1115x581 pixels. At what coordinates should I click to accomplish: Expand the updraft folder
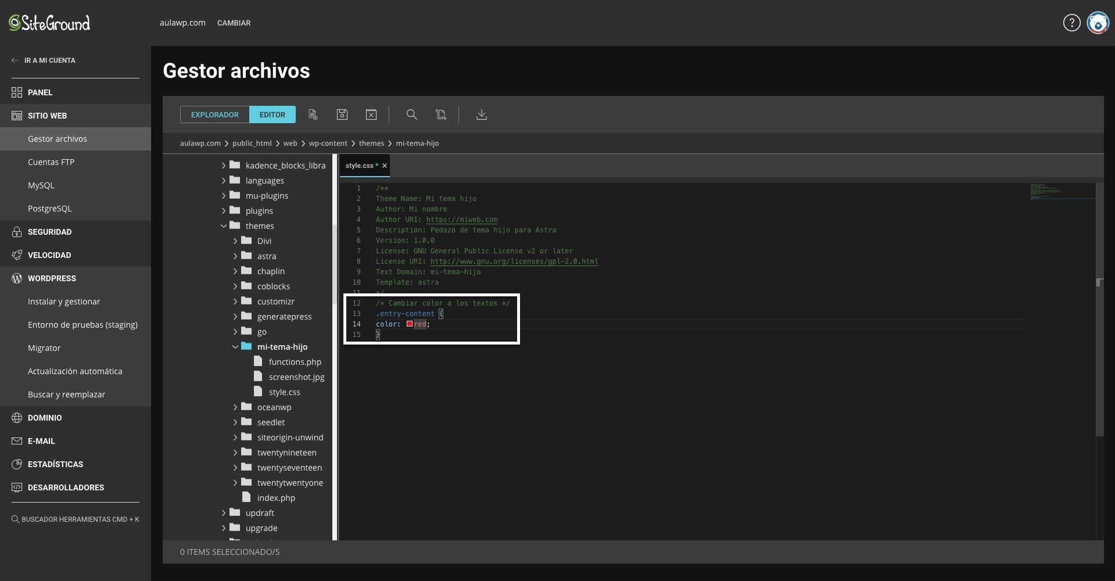coord(224,513)
